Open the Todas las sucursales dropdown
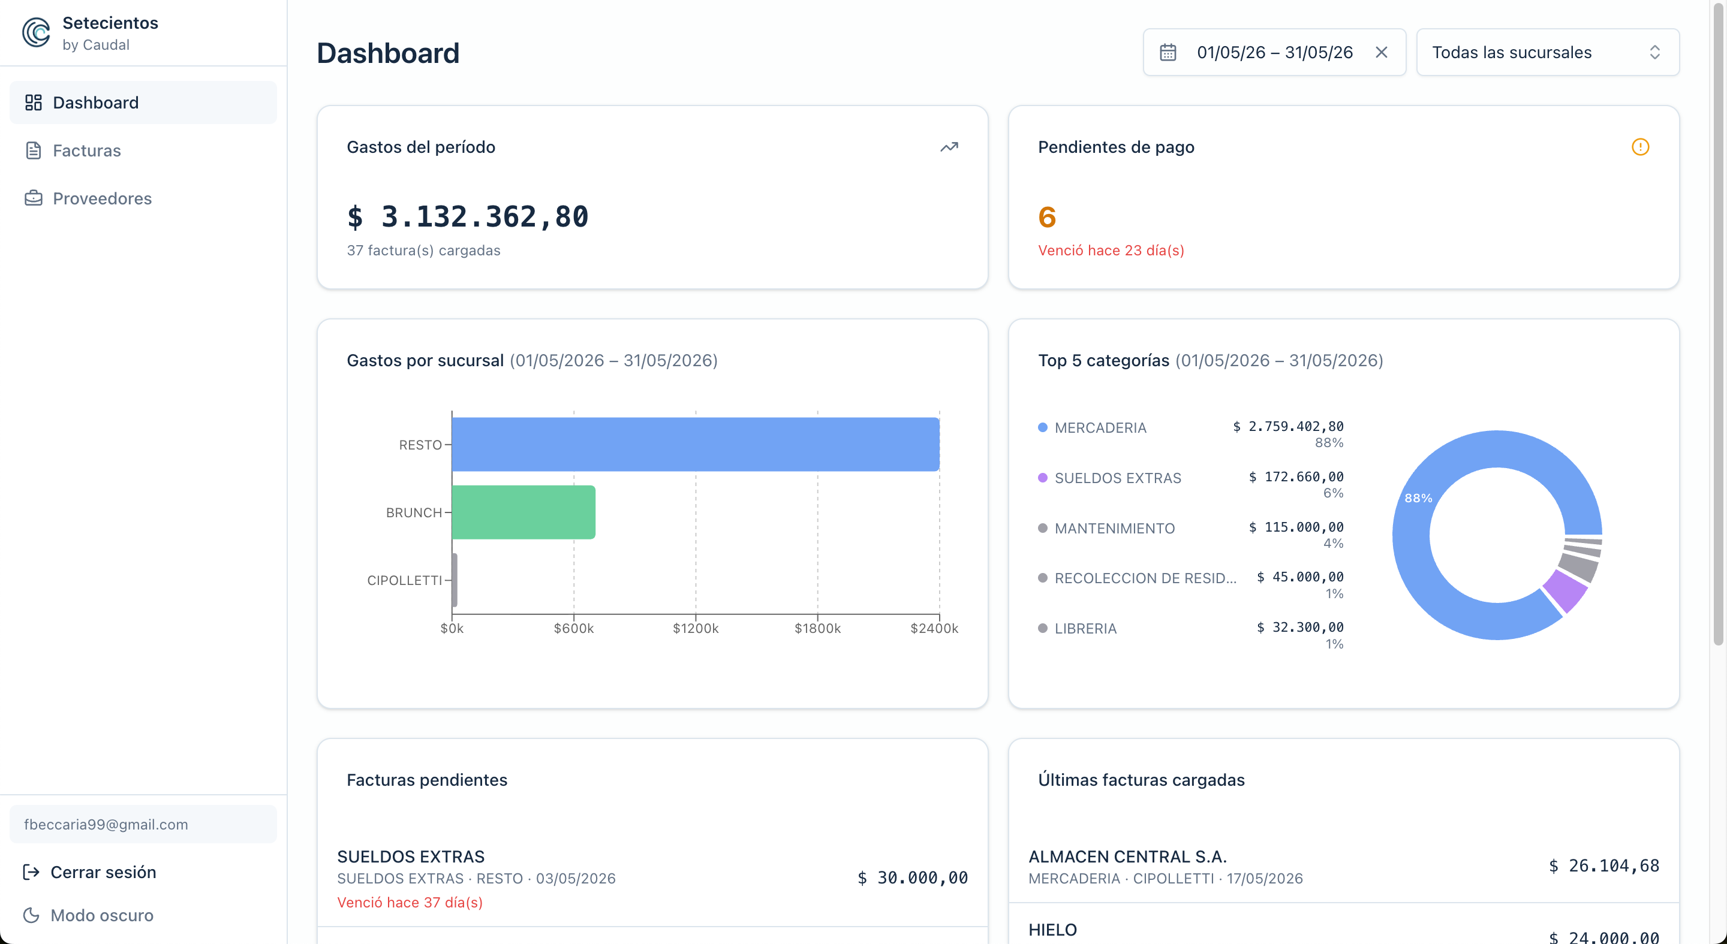Image resolution: width=1727 pixels, height=944 pixels. click(1547, 52)
